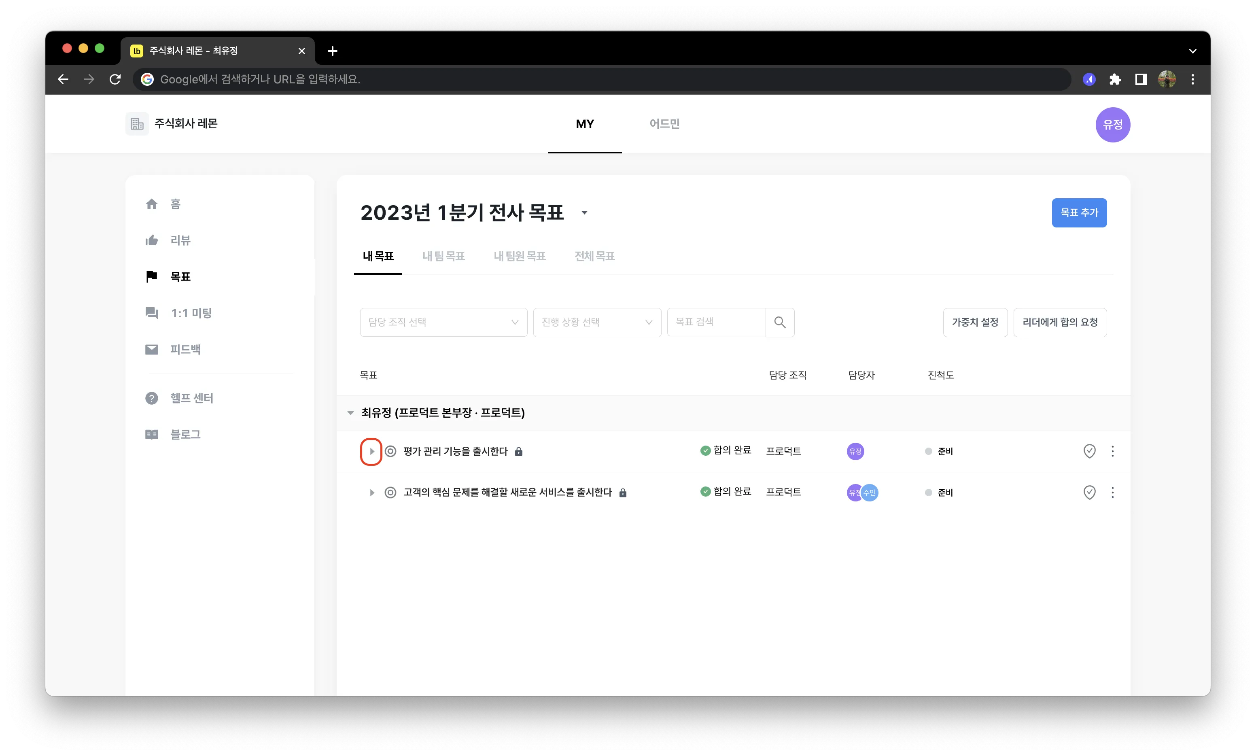This screenshot has height=756, width=1256.
Task: Open the browser extensions puzzle icon
Action: pos(1115,79)
